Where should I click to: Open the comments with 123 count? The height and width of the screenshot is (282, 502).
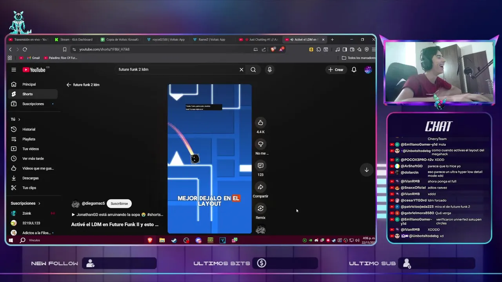(x=260, y=166)
